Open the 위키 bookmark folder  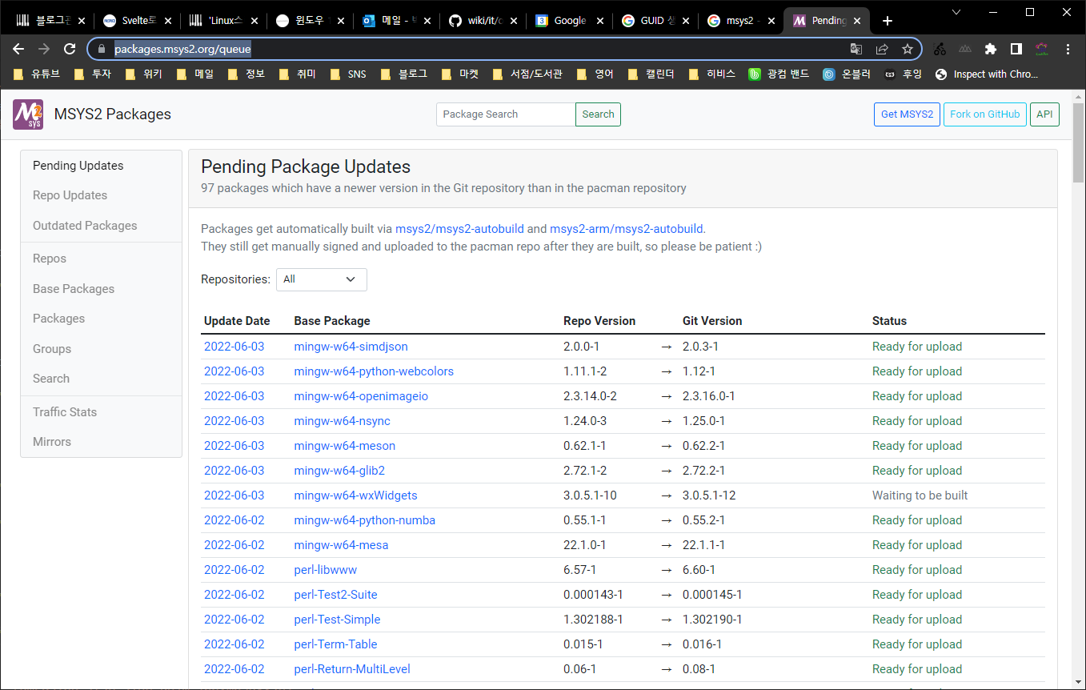click(143, 74)
